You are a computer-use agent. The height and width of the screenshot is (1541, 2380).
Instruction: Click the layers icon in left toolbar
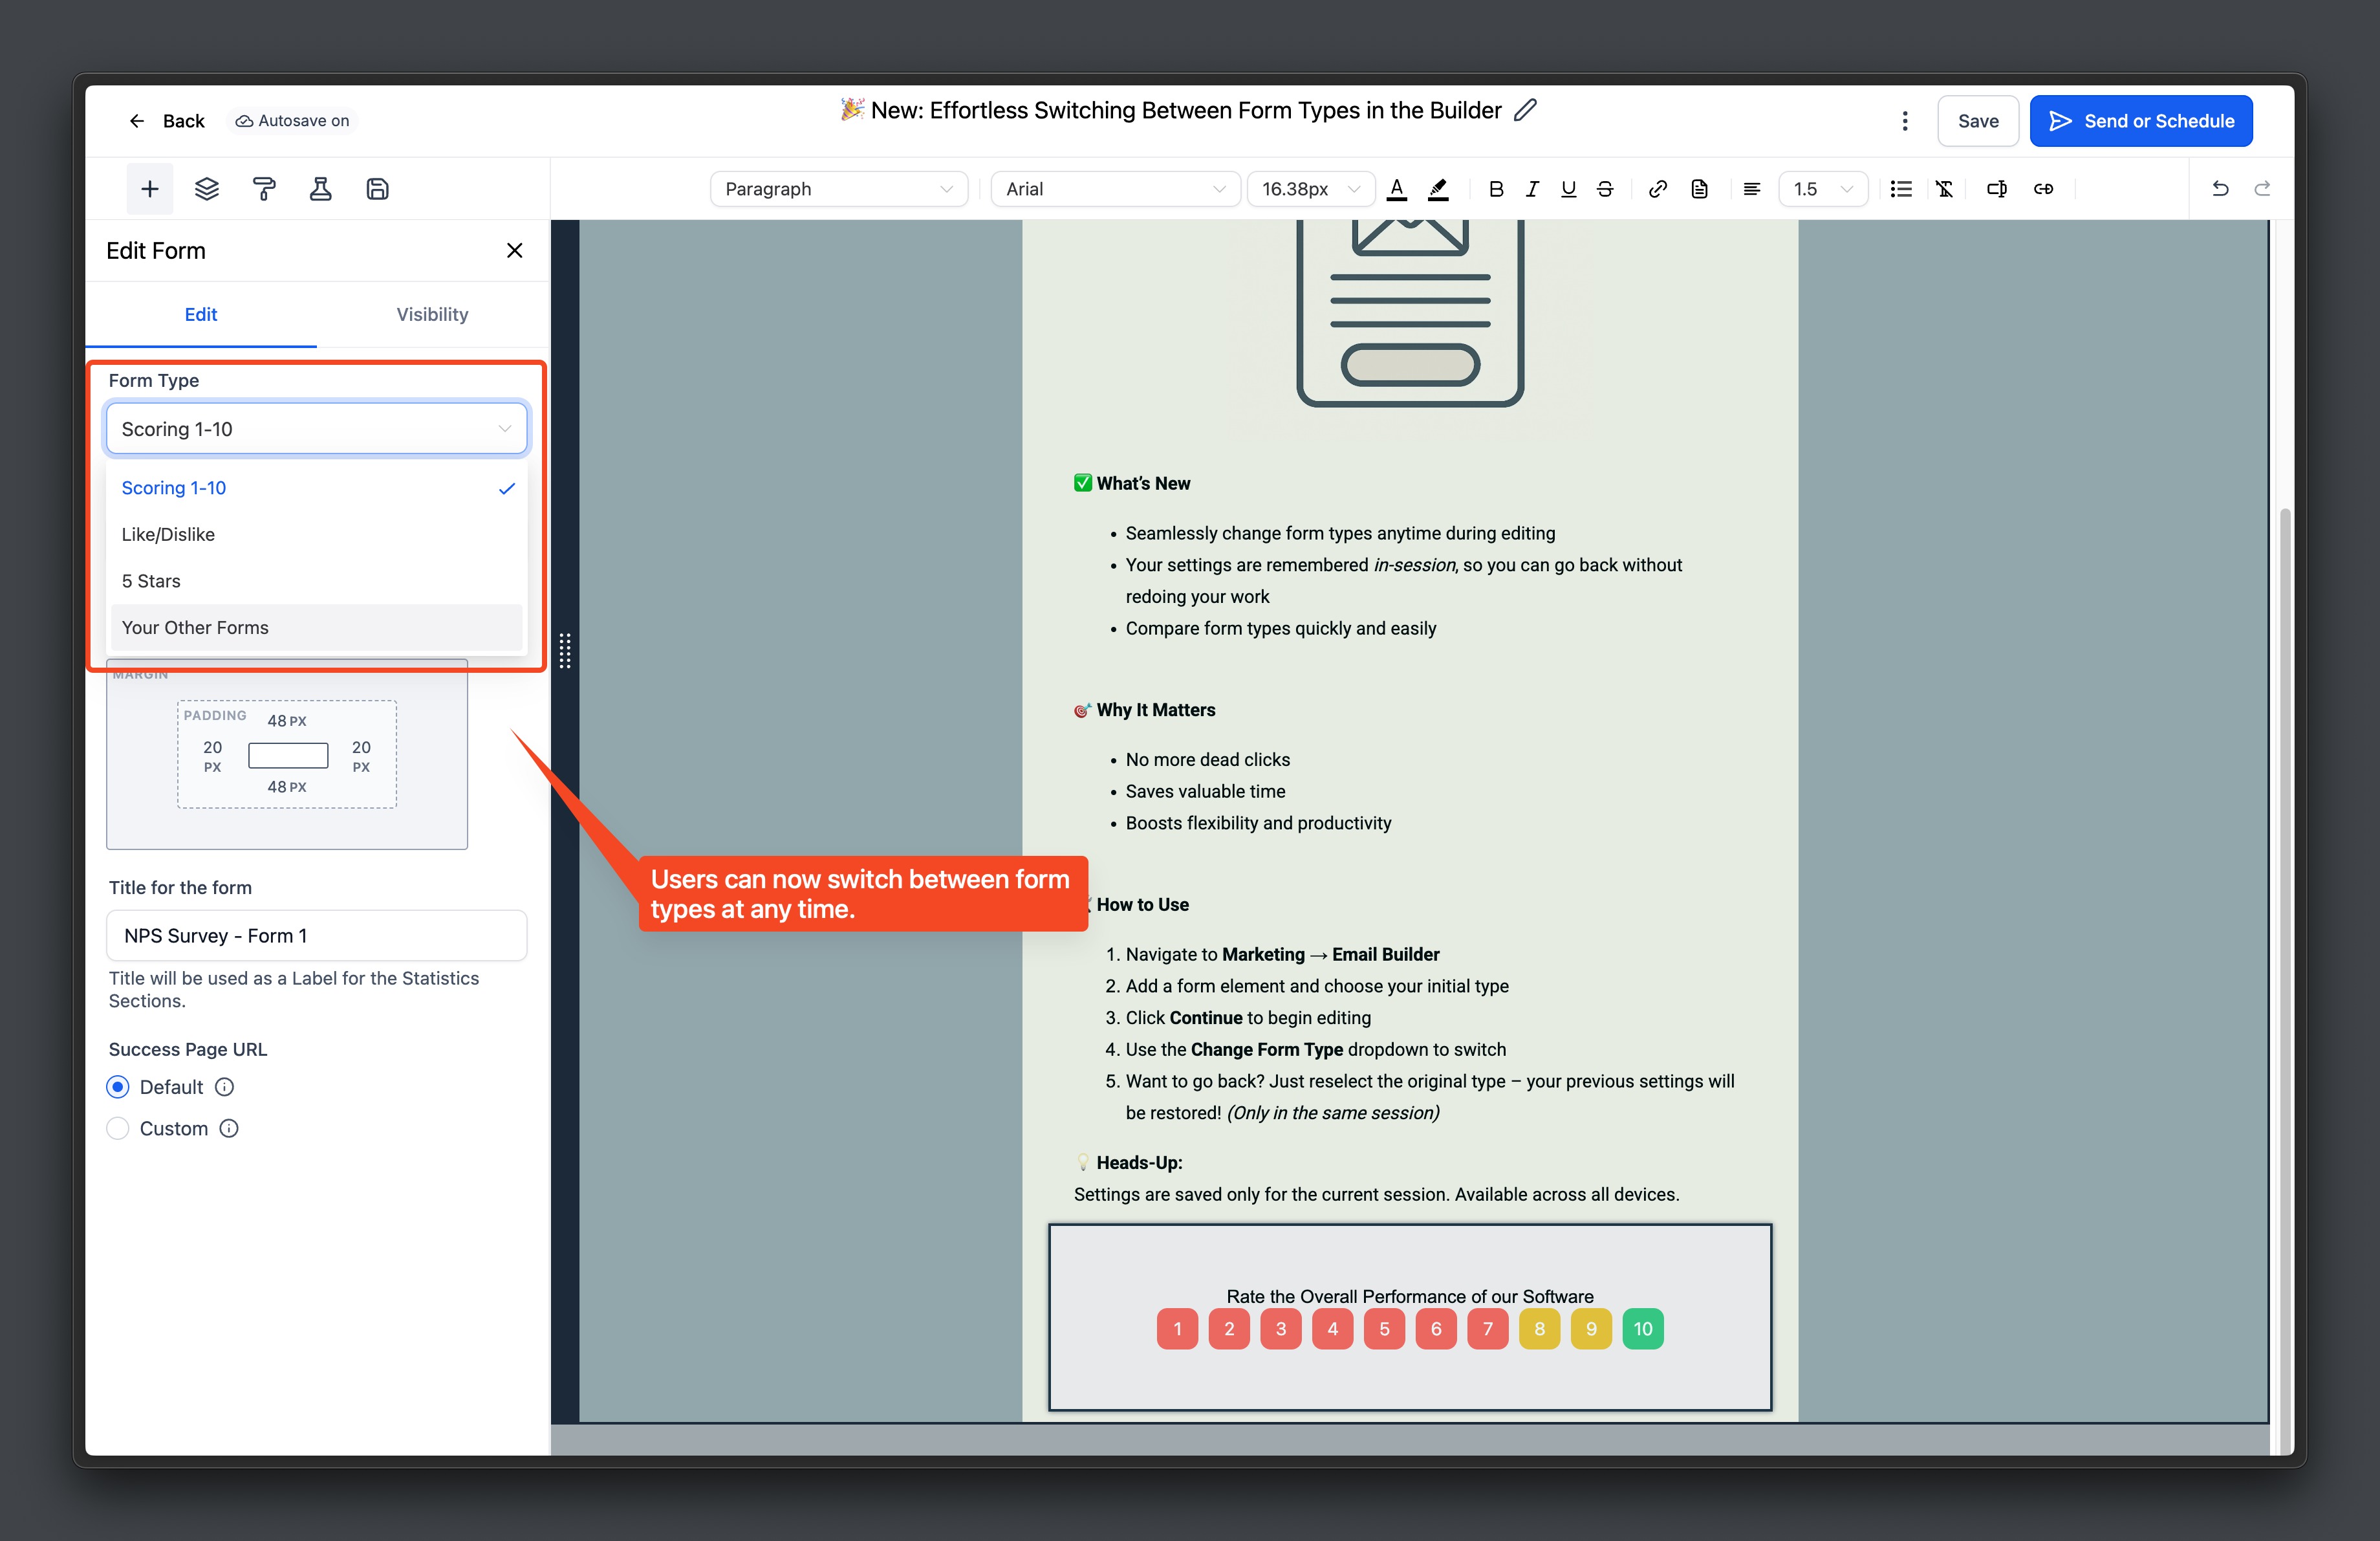pos(206,189)
